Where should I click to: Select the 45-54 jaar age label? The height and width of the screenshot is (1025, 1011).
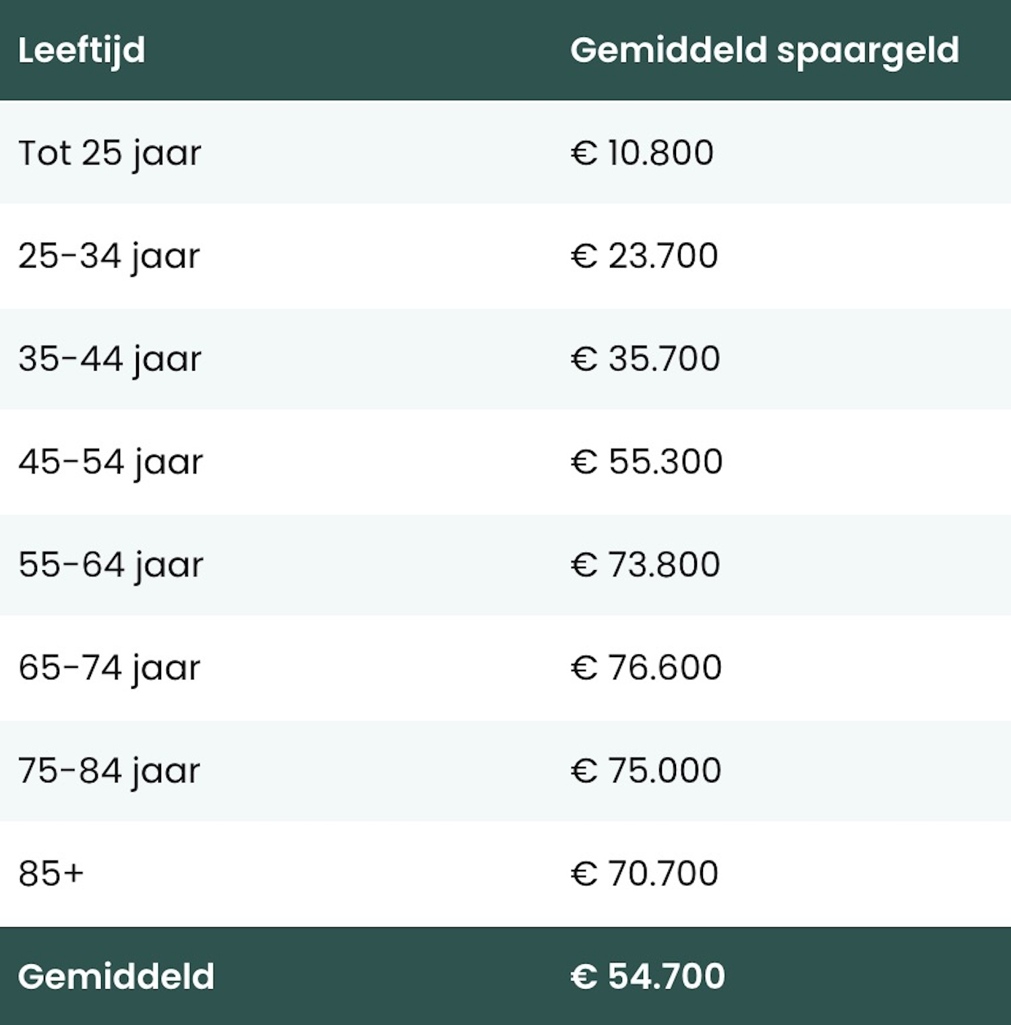[111, 462]
